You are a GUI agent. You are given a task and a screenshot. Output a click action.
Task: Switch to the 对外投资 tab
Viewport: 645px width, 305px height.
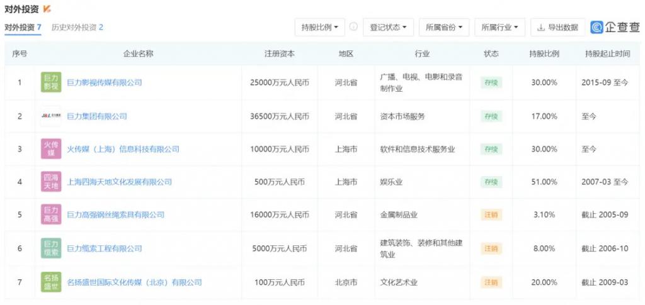23,27
